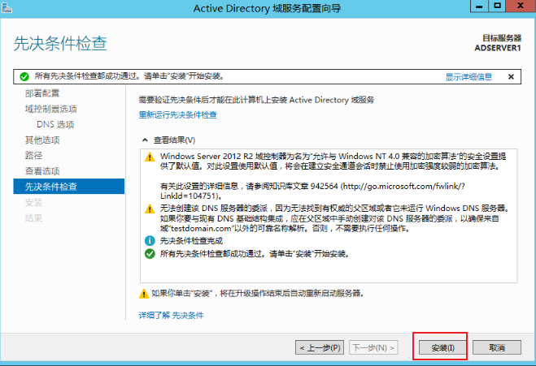
Task: Click green check icon in notification bar
Action: point(24,77)
